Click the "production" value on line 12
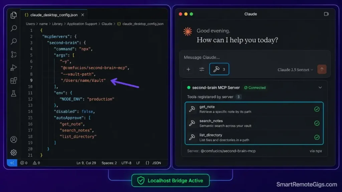This screenshot has width=342, height=192. (x=101, y=99)
